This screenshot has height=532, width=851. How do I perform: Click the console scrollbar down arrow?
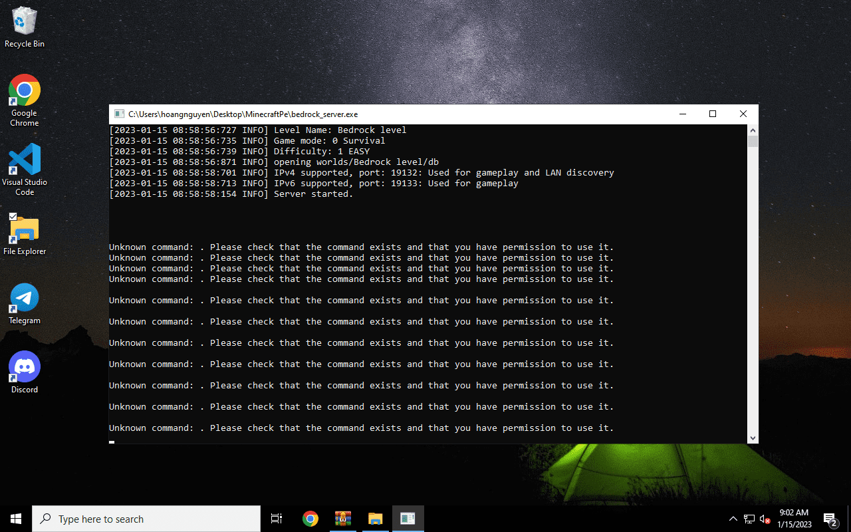(753, 438)
